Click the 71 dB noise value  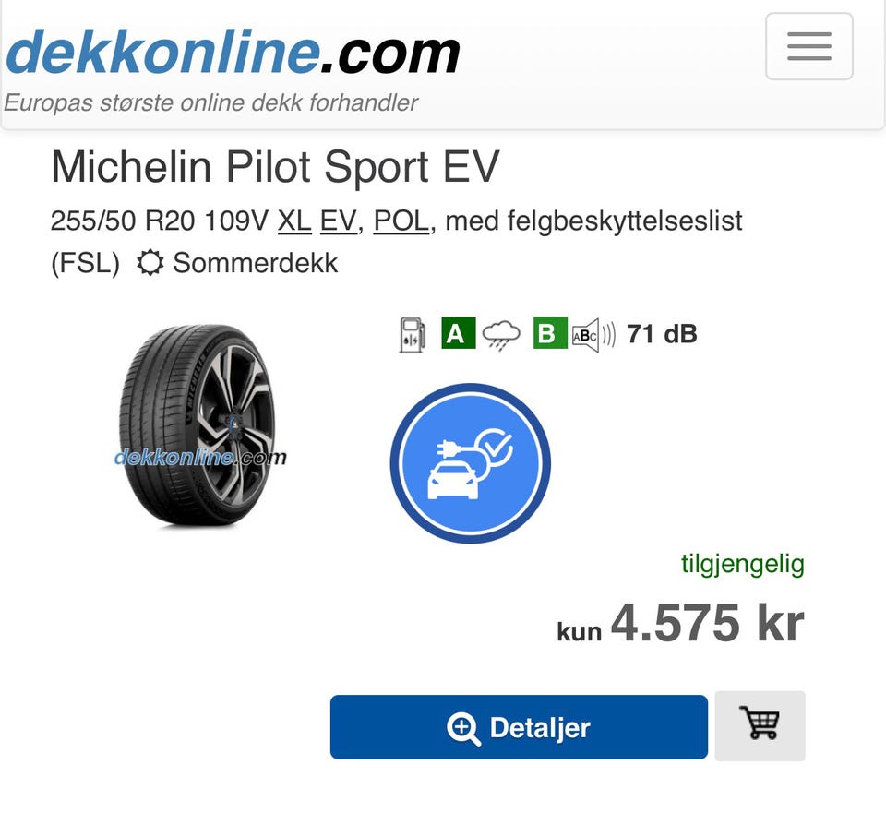click(x=662, y=334)
